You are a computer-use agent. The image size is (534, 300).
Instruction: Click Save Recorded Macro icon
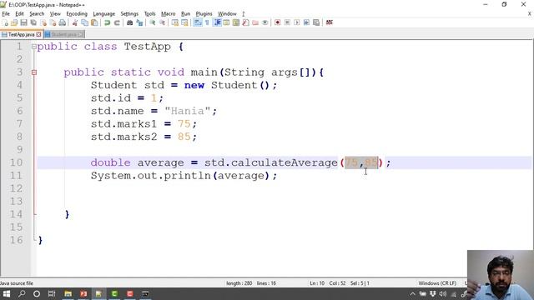(x=316, y=22)
